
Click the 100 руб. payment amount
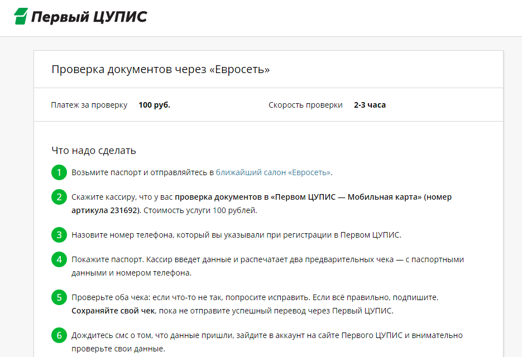pos(155,105)
